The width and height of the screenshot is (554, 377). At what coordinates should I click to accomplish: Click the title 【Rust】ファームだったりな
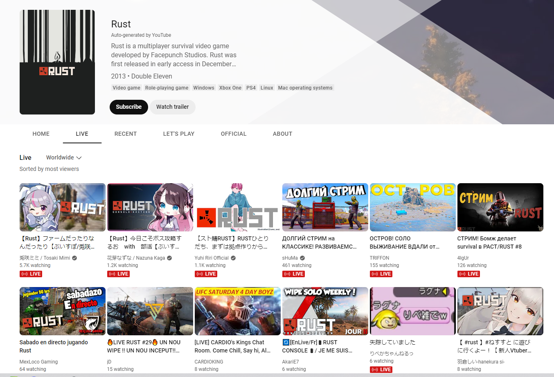tap(57, 242)
